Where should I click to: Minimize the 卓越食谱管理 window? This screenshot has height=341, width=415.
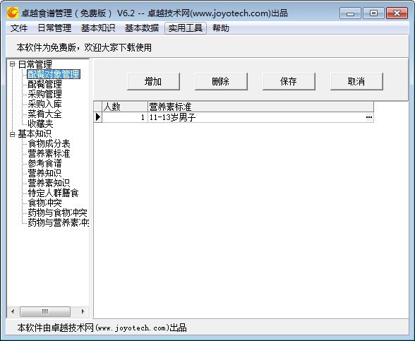[350, 13]
